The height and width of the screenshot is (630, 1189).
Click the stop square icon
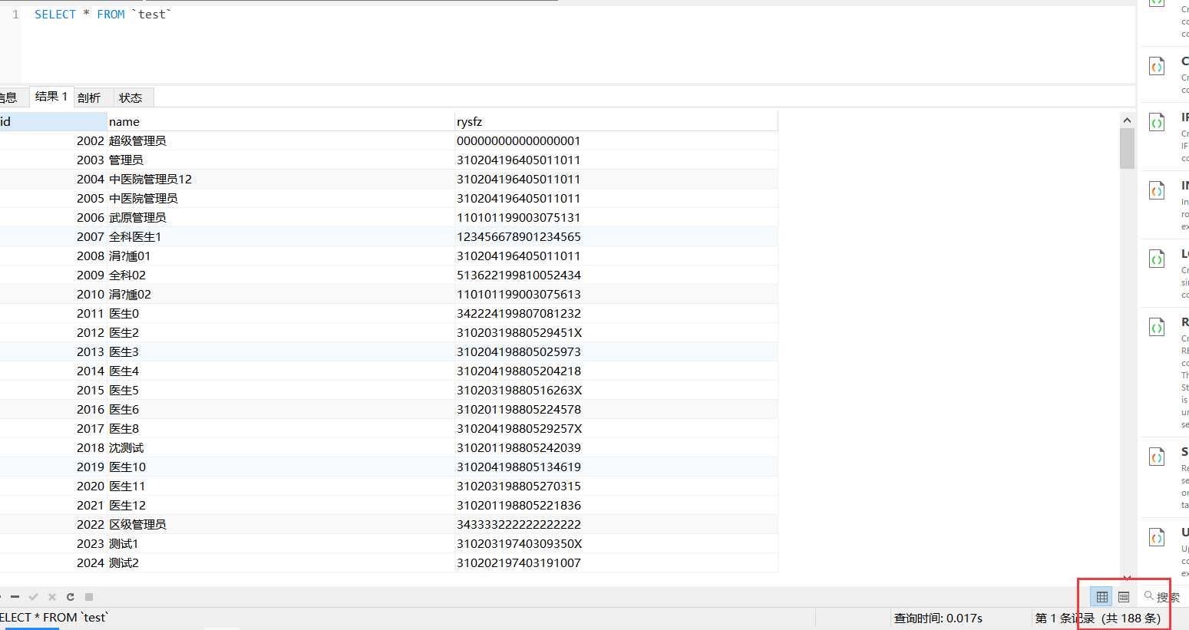89,596
